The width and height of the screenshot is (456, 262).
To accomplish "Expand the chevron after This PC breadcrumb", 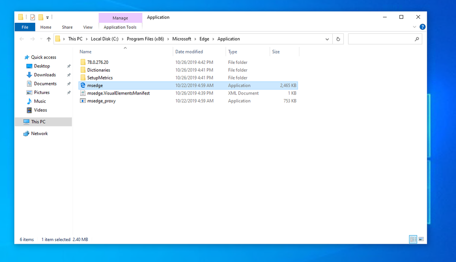I will (x=86, y=39).
